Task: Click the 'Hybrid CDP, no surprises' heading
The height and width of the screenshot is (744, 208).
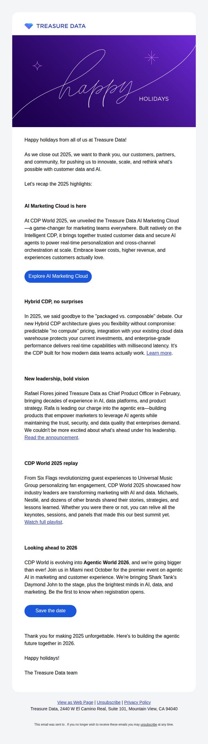Action: click(54, 302)
